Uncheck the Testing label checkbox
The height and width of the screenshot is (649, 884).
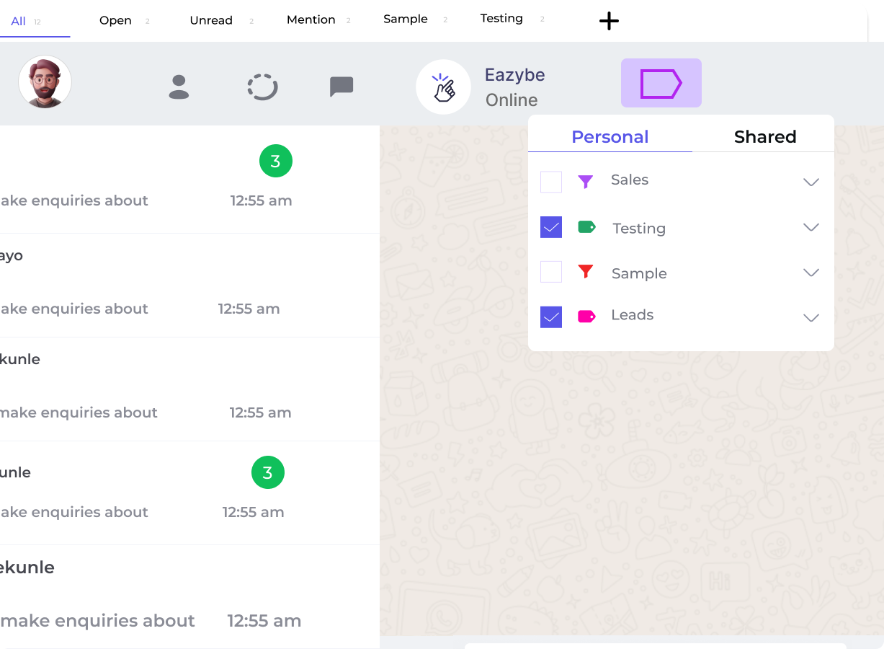coord(551,227)
